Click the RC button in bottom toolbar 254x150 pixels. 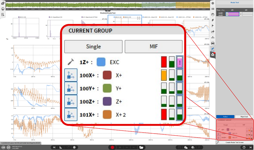[x=54, y=147]
